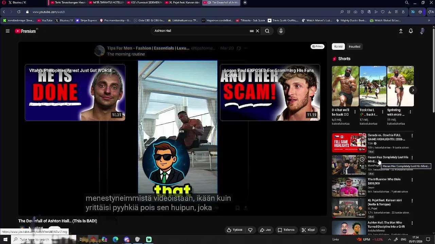Open the YouTube hamburger guide menu

point(7,31)
